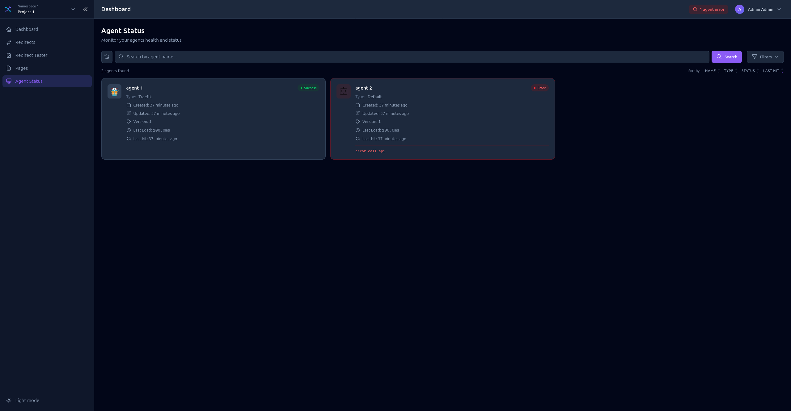This screenshot has height=411, width=791.
Task: Click the Admin user avatar circle
Action: pos(739,9)
